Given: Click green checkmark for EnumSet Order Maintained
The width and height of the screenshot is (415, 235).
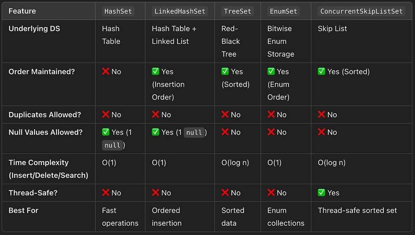Looking at the screenshot, I should click(271, 71).
